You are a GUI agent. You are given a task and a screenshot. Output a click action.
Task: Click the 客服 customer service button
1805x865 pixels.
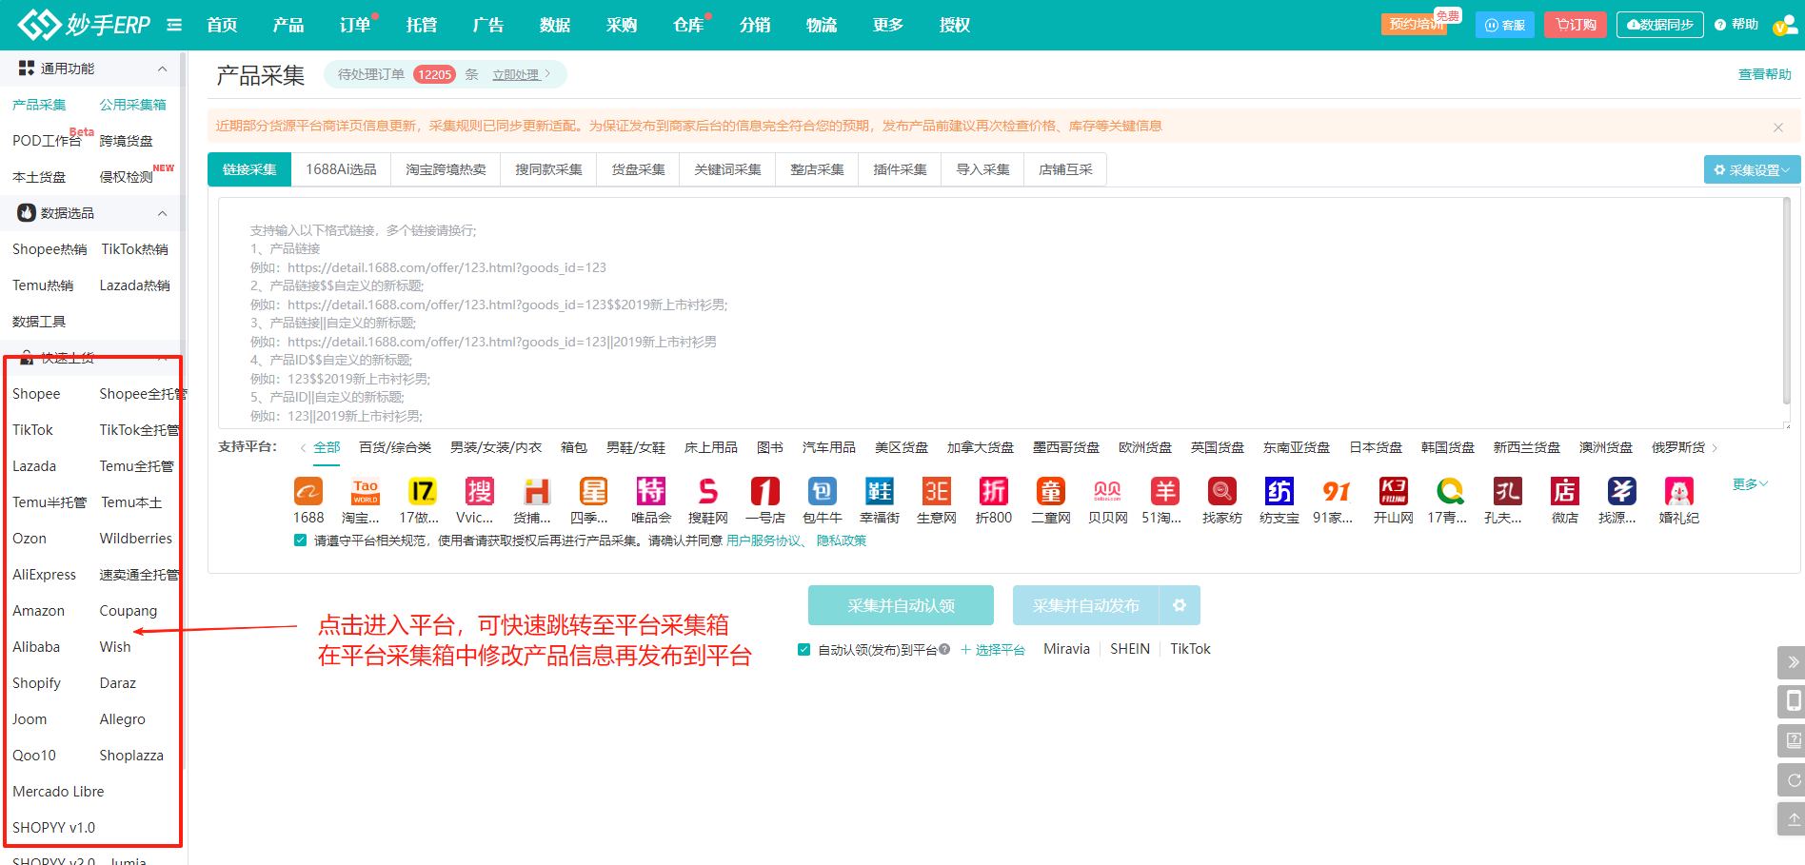pyautogui.click(x=1505, y=25)
